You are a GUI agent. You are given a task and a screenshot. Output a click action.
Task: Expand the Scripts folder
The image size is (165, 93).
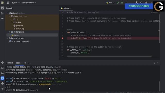[x=12, y=22]
